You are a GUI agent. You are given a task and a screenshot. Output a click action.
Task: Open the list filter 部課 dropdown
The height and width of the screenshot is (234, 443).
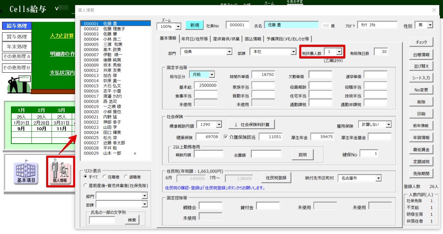coord(144,204)
